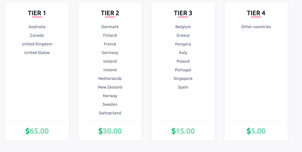Select United Kingdom in the list
This screenshot has width=302, height=152.
coord(37,44)
